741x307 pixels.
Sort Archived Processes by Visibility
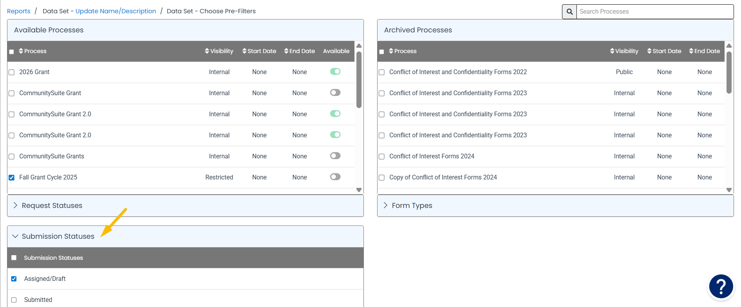pyautogui.click(x=624, y=51)
